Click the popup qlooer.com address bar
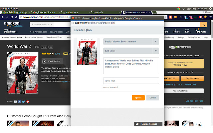 click(117, 23)
